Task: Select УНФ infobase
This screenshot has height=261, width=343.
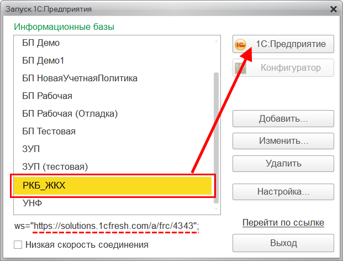Action: point(114,203)
